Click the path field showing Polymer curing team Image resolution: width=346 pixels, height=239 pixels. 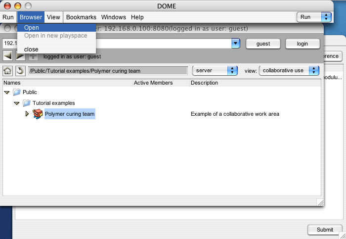pos(108,71)
